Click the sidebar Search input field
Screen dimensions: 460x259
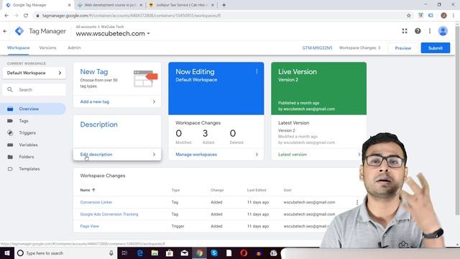(x=34, y=89)
